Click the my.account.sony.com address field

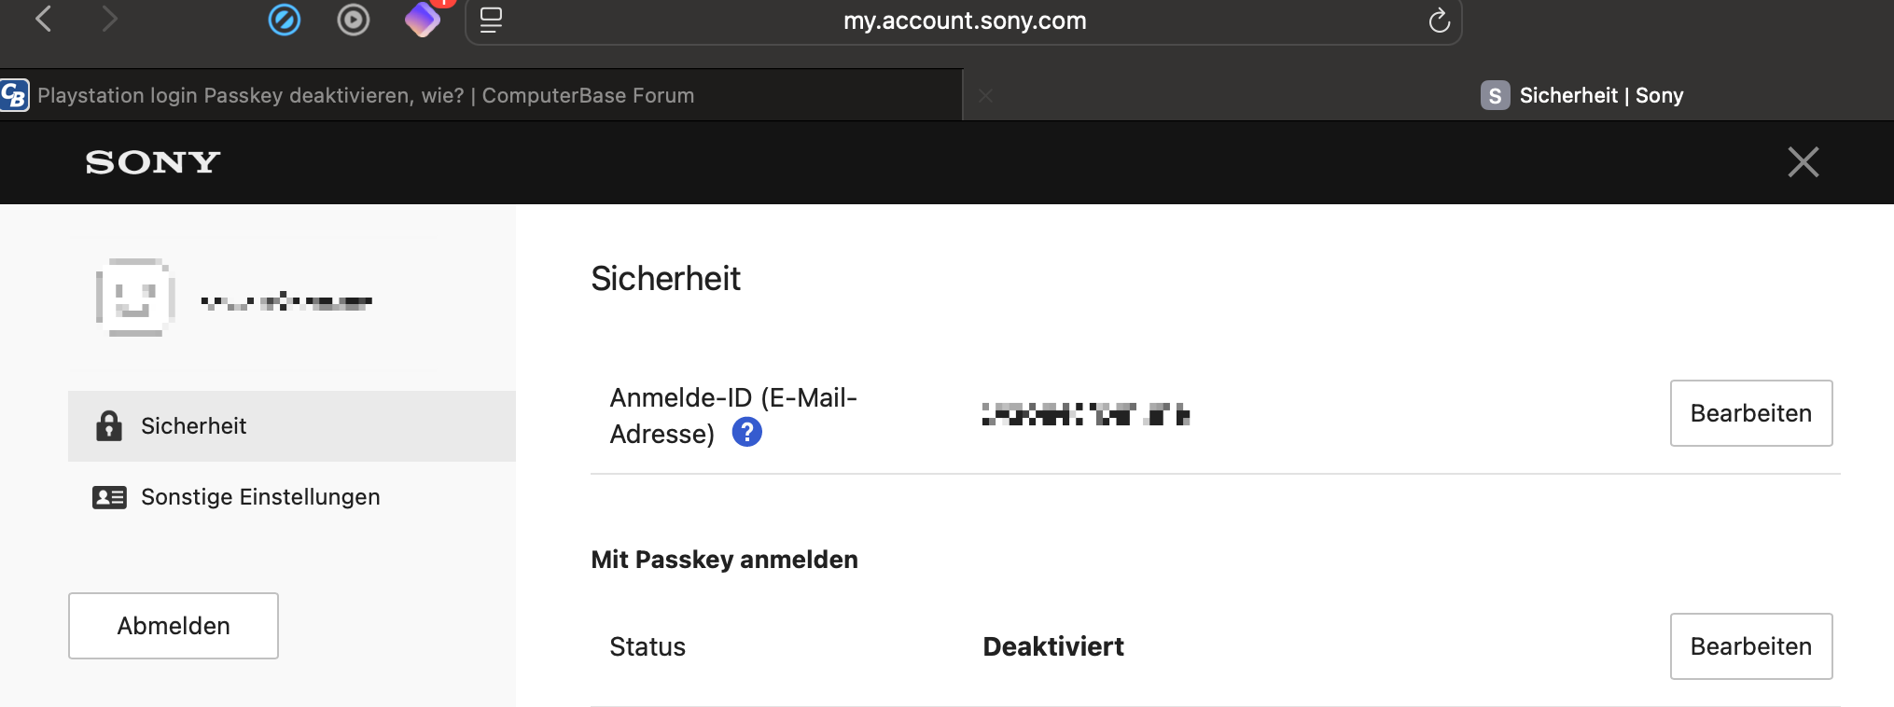(964, 21)
